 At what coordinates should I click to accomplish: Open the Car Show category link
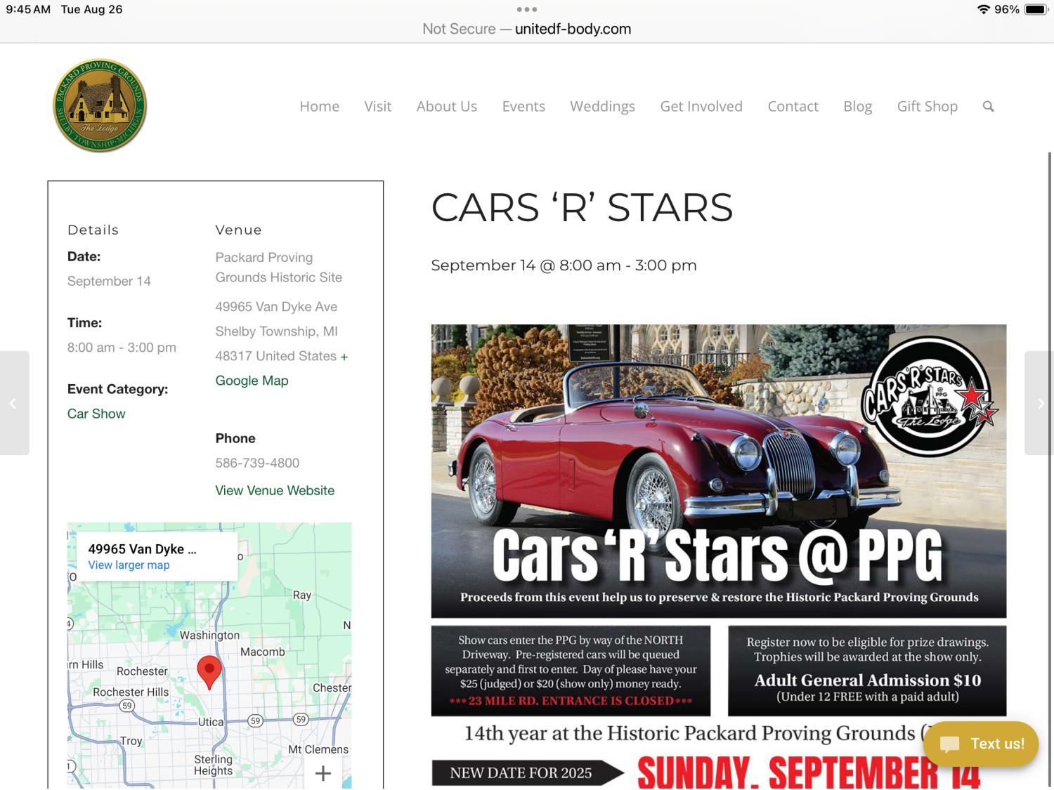pos(96,414)
